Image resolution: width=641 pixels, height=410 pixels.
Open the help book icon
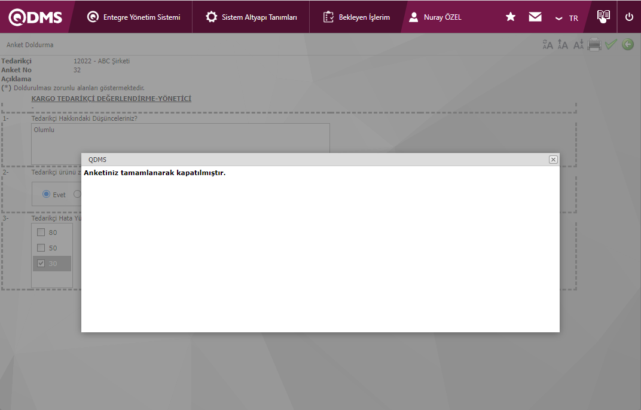coord(603,16)
